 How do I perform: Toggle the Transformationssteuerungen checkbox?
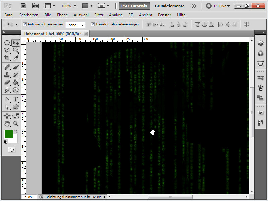click(x=93, y=24)
